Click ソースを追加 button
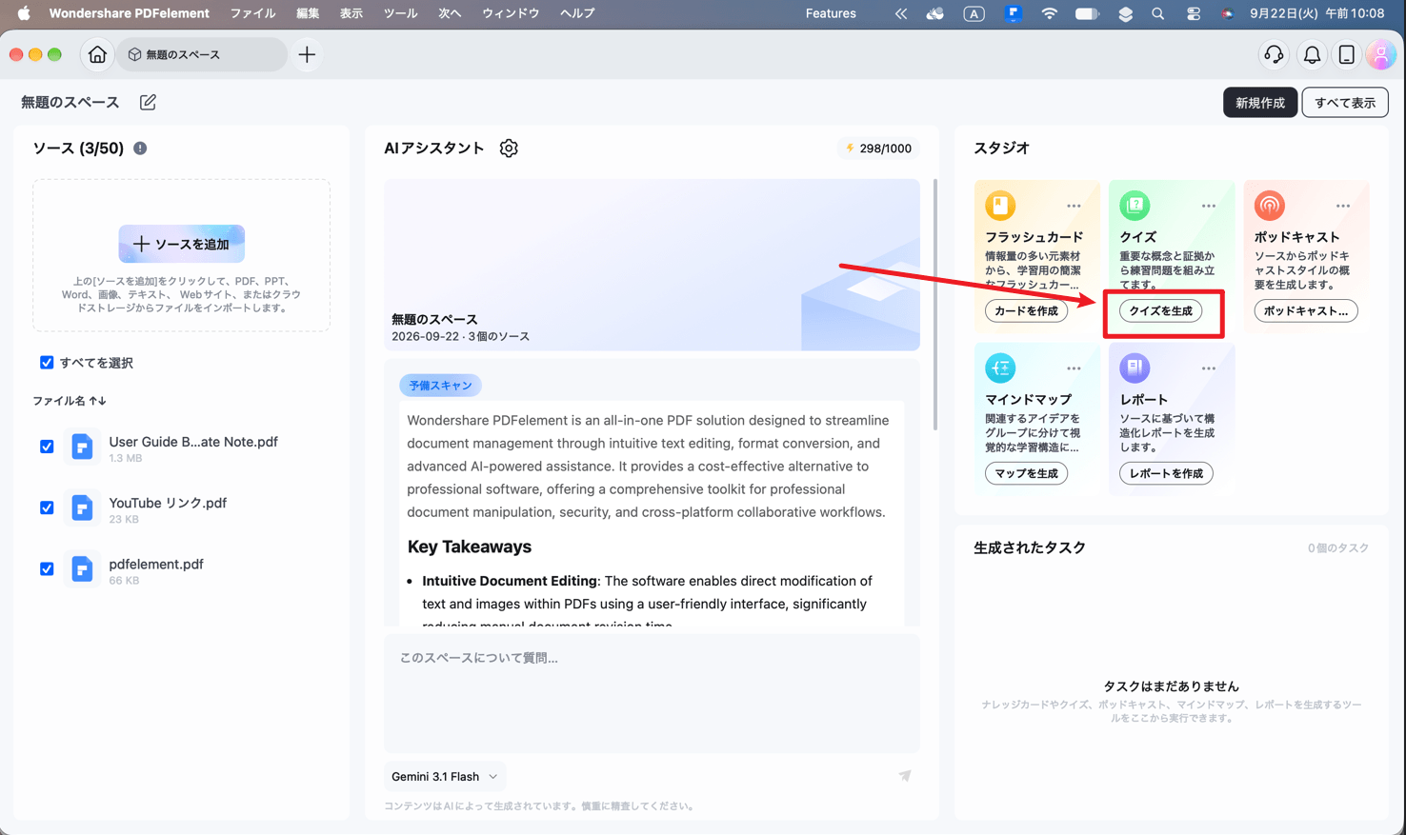 coord(182,244)
